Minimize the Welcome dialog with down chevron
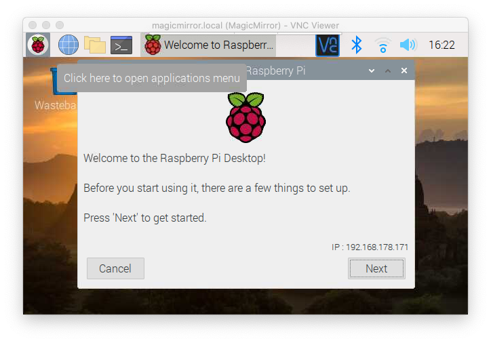Viewport: 491px width, 343px height. [372, 70]
